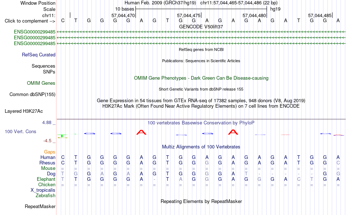Screen dimensions: 346x215
Task: Click 'Multiz Alignments of 100 Vertebrates' title
Action: pos(201,147)
